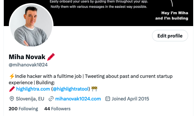Click the chain link icon
Screen dimensions: 196x116
point(51,99)
